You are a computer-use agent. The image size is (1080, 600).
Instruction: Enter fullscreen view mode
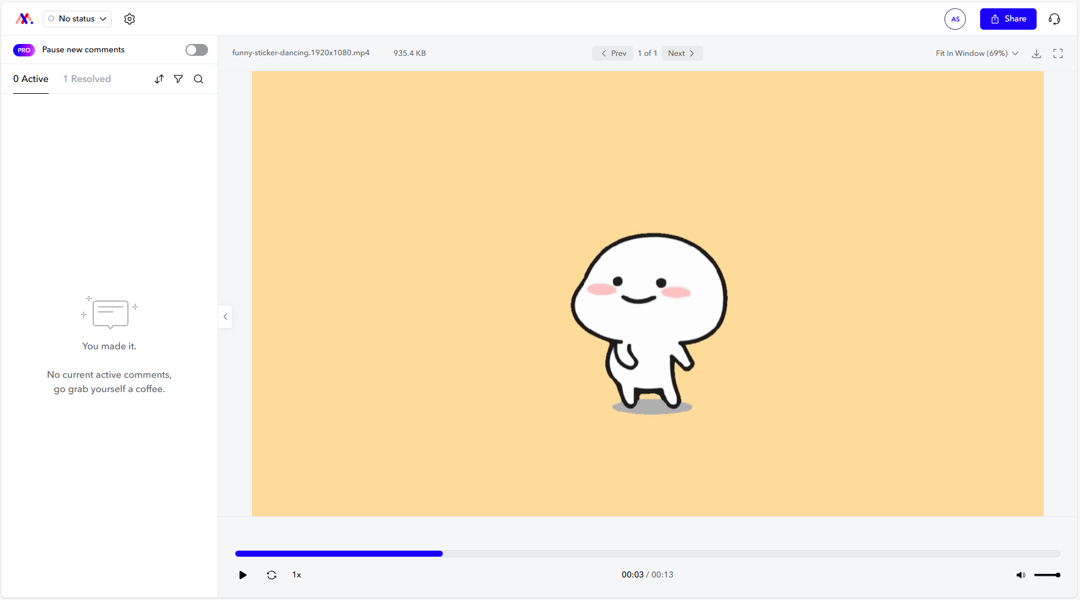click(1058, 53)
